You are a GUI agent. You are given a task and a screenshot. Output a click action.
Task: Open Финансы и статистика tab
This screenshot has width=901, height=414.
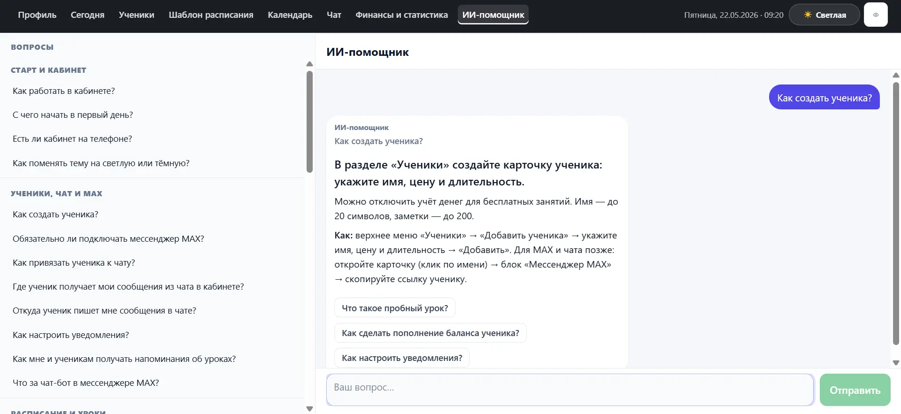tap(401, 15)
